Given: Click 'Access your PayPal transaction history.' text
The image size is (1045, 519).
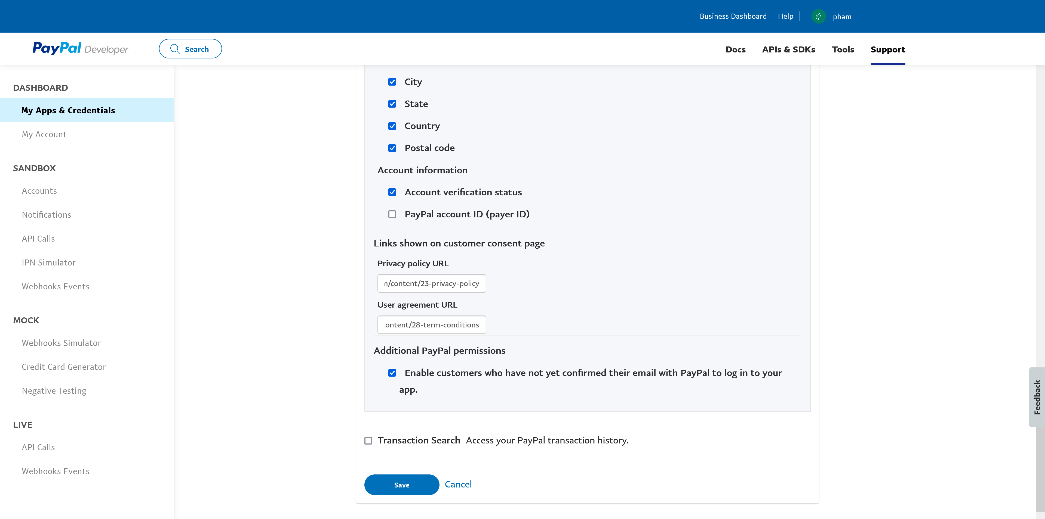Looking at the screenshot, I should pyautogui.click(x=547, y=440).
